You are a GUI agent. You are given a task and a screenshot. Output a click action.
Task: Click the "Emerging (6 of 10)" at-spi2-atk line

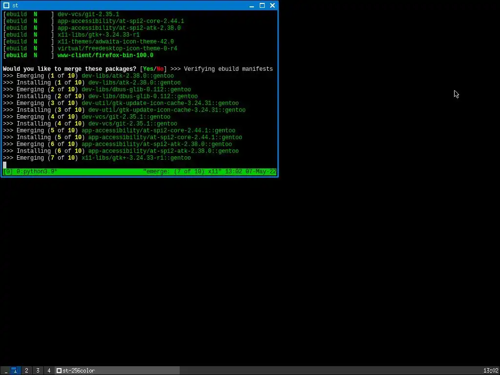click(117, 145)
